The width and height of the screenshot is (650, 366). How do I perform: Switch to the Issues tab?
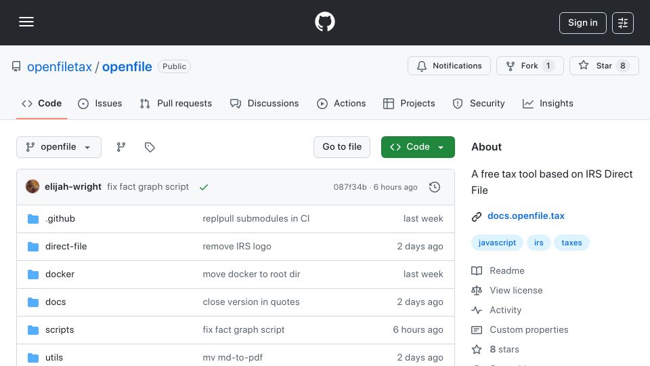coord(100,103)
